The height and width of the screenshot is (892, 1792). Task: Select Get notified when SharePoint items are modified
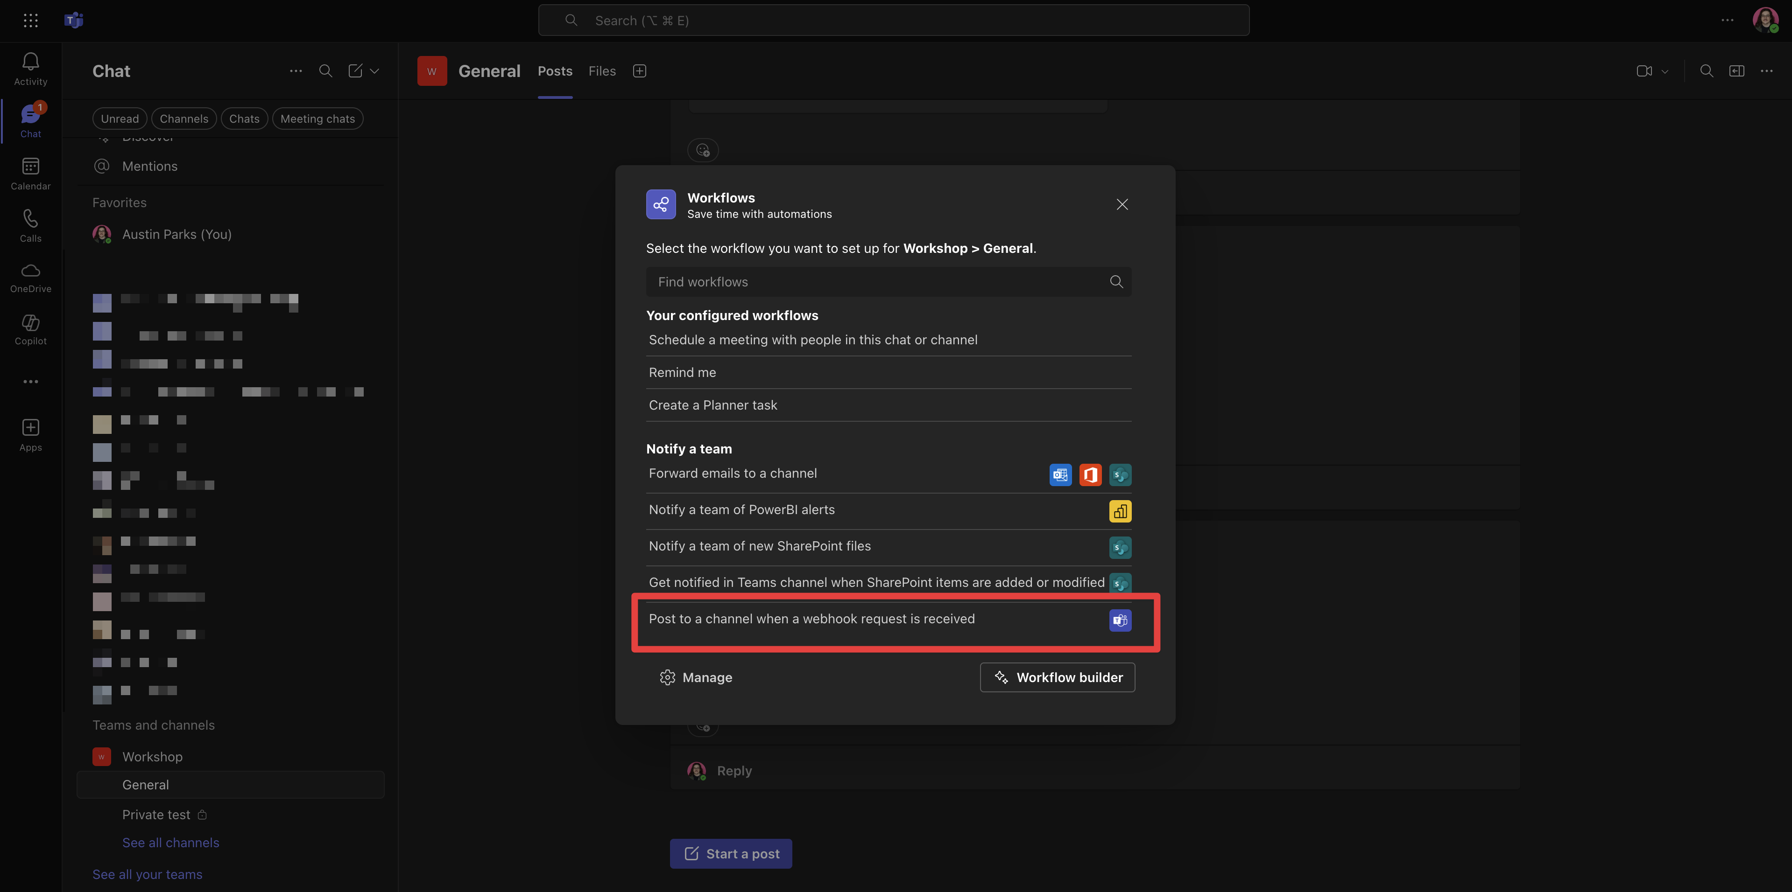pos(889,583)
